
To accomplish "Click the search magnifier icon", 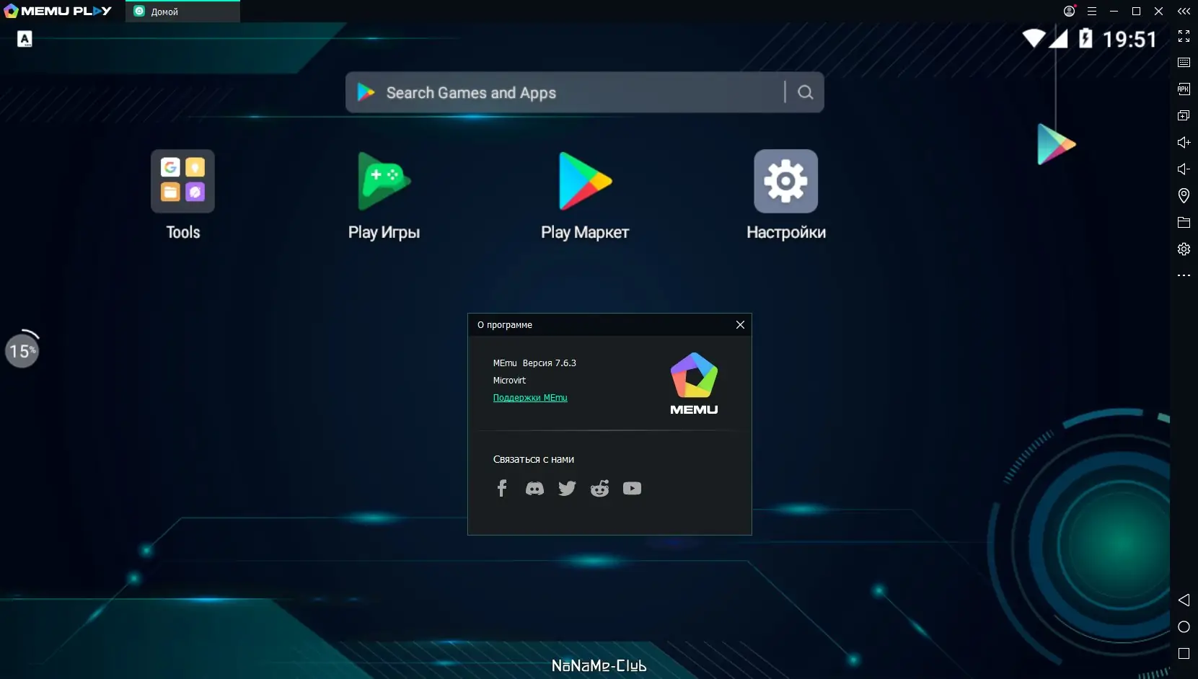I will 806,92.
